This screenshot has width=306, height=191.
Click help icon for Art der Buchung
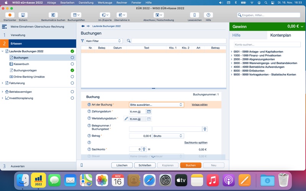tap(89, 105)
